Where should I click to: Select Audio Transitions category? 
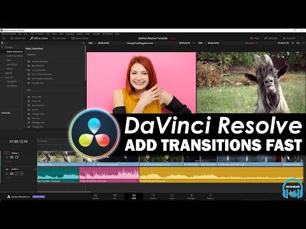coord(15,56)
